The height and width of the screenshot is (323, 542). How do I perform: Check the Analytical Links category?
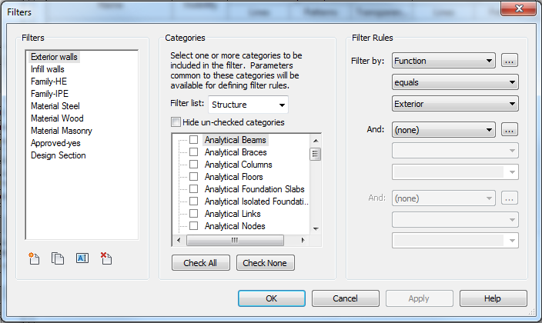[x=193, y=214]
